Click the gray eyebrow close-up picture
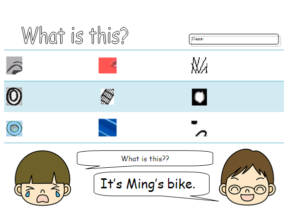Viewport: 288px width, 214px height. tap(14, 65)
